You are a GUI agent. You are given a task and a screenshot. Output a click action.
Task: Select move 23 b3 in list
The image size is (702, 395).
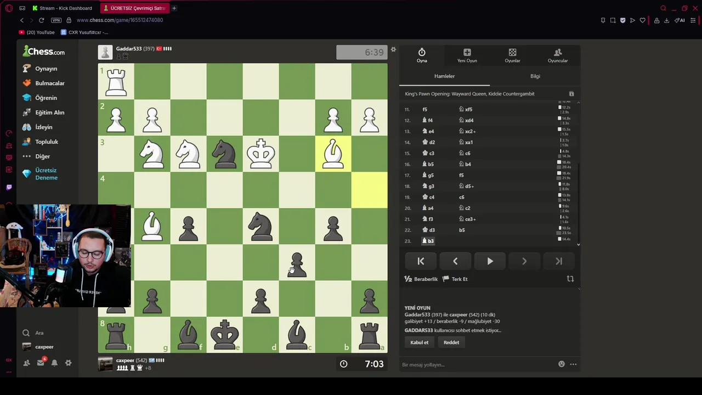(x=428, y=241)
